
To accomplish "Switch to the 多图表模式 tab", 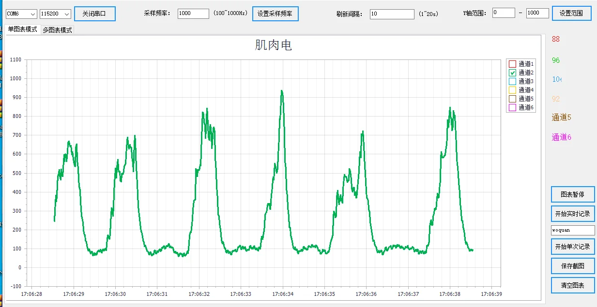I will point(57,30).
